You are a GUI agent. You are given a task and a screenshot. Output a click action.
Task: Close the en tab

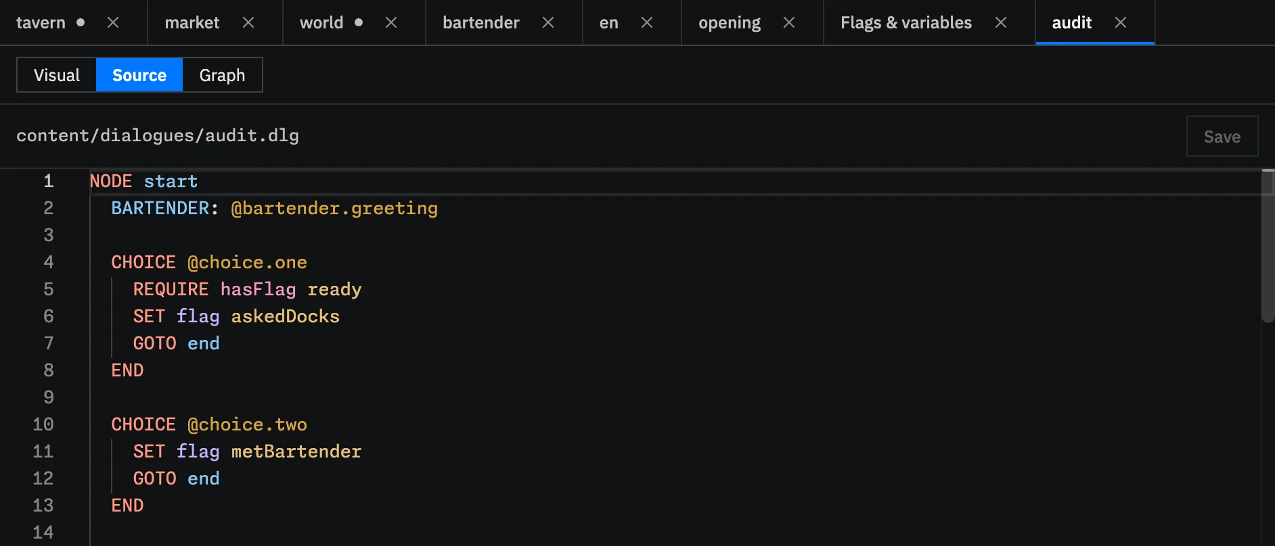pyautogui.click(x=647, y=23)
